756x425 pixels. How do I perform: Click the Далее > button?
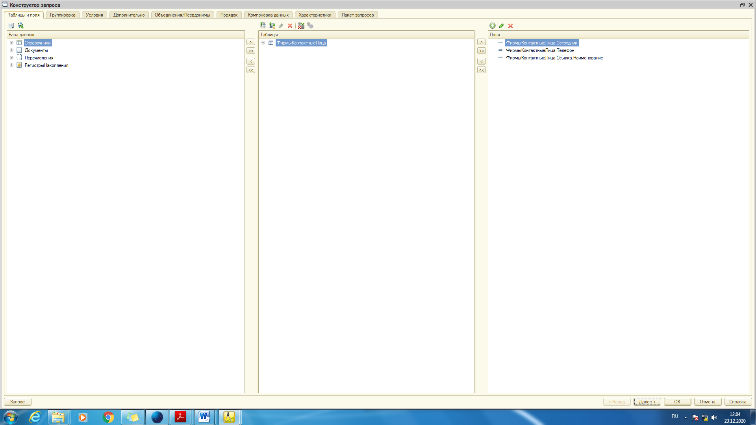[x=647, y=402]
